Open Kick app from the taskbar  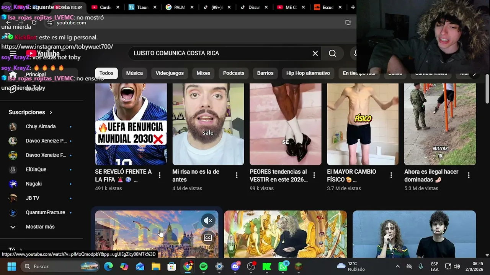pyautogui.click(x=267, y=267)
